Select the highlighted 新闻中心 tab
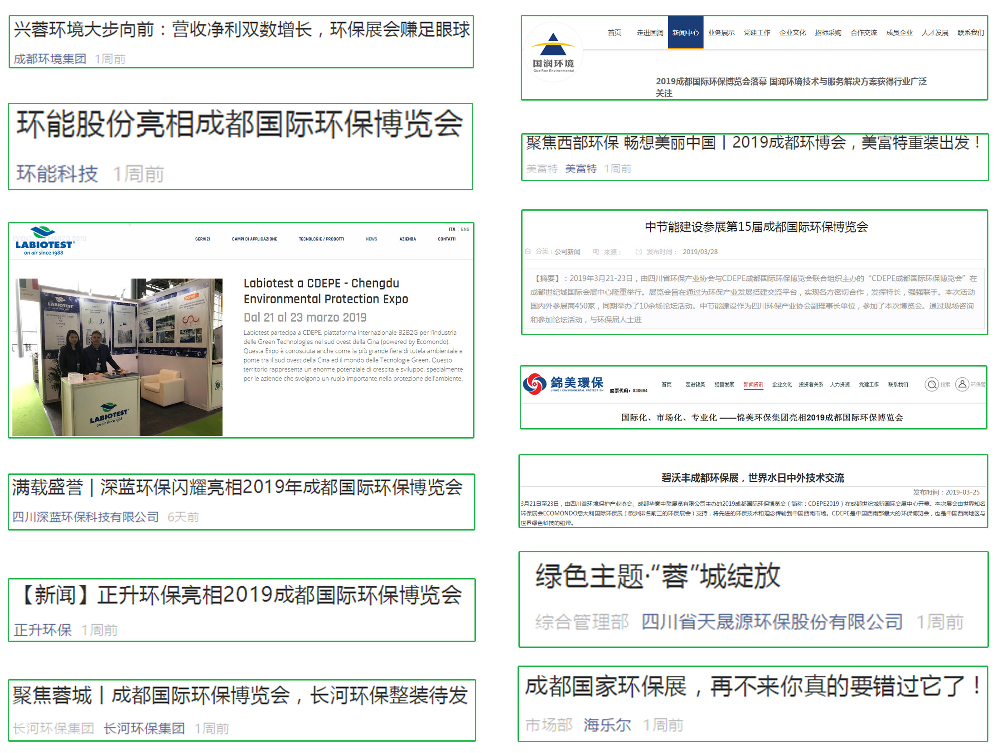The image size is (997, 753). 685,32
